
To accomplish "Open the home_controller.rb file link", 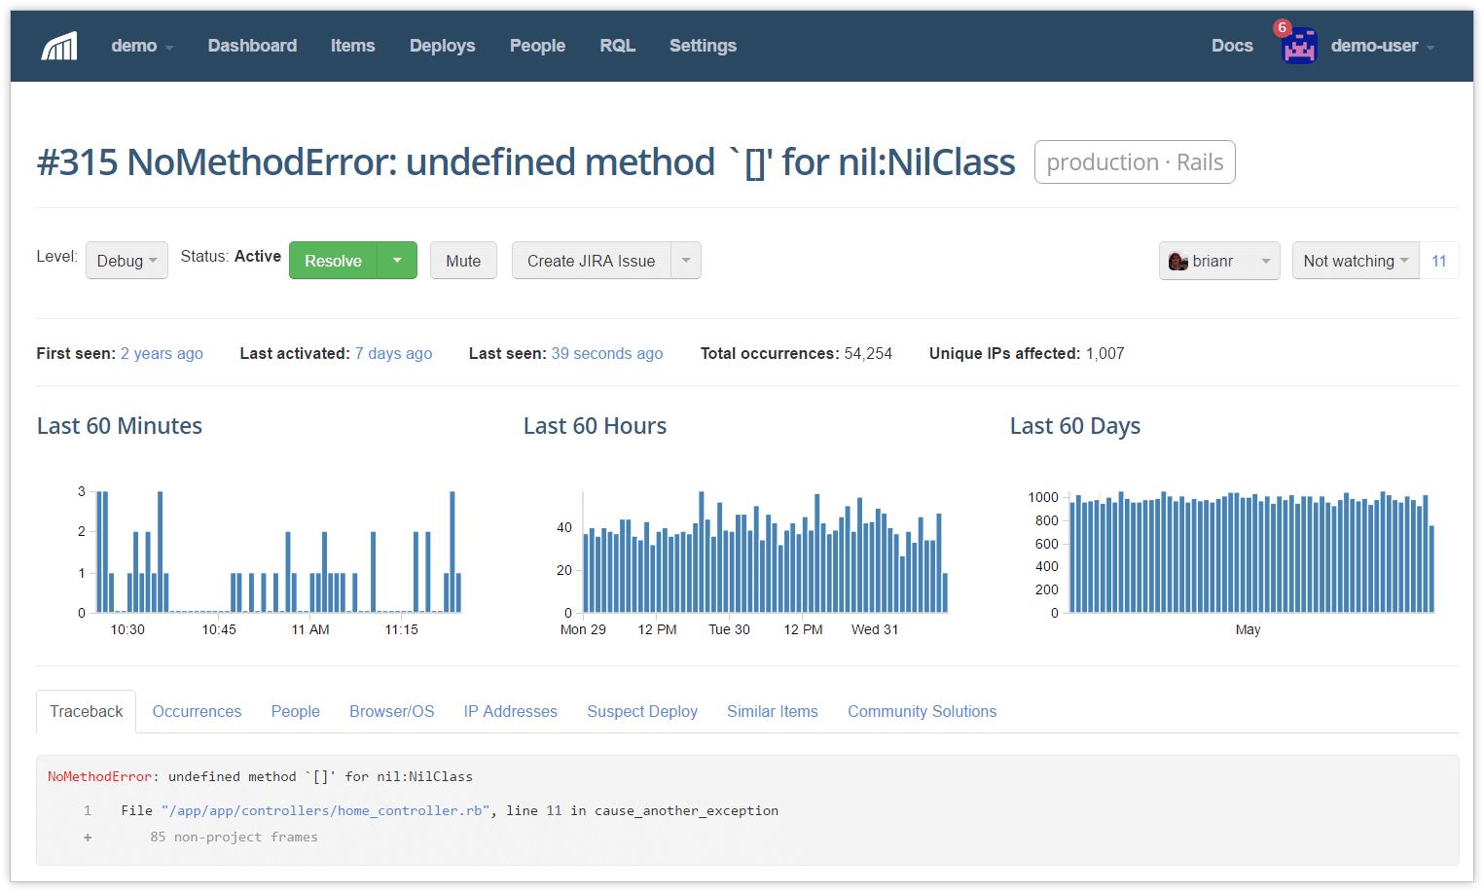I will [x=325, y=811].
